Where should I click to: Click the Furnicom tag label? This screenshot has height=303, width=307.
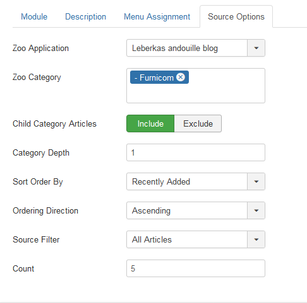(x=154, y=77)
